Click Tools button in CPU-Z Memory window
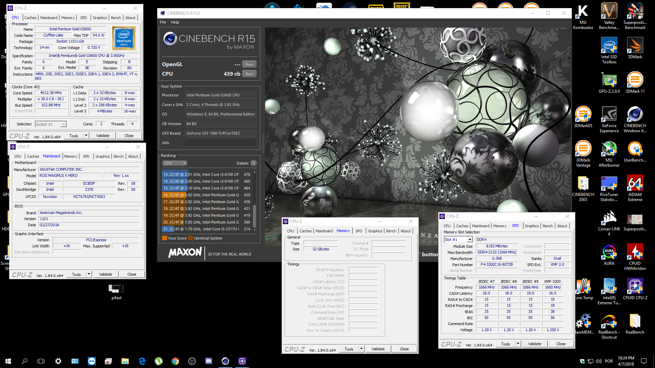Viewport: 655px width, 368px height. click(349, 349)
